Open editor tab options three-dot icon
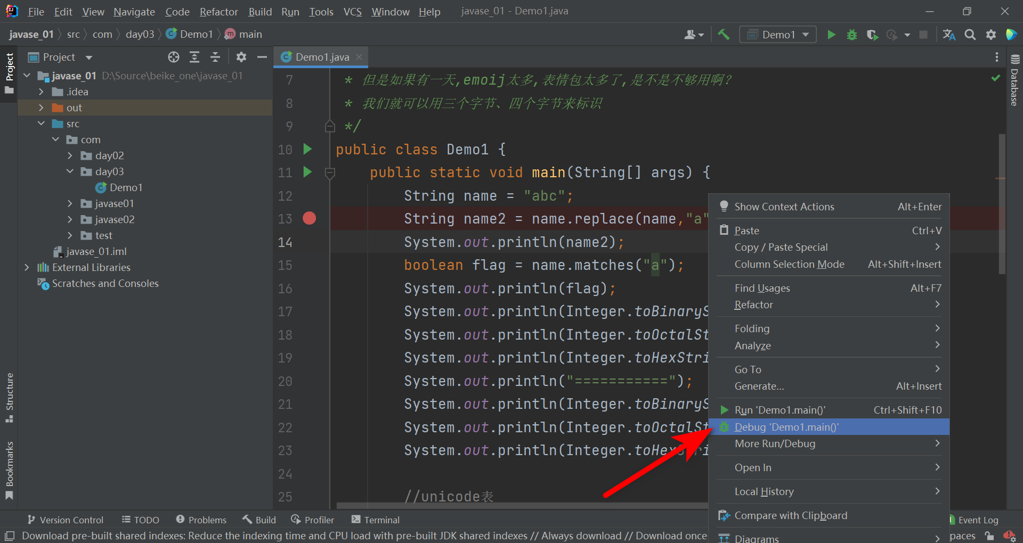This screenshot has width=1023, height=543. (996, 57)
